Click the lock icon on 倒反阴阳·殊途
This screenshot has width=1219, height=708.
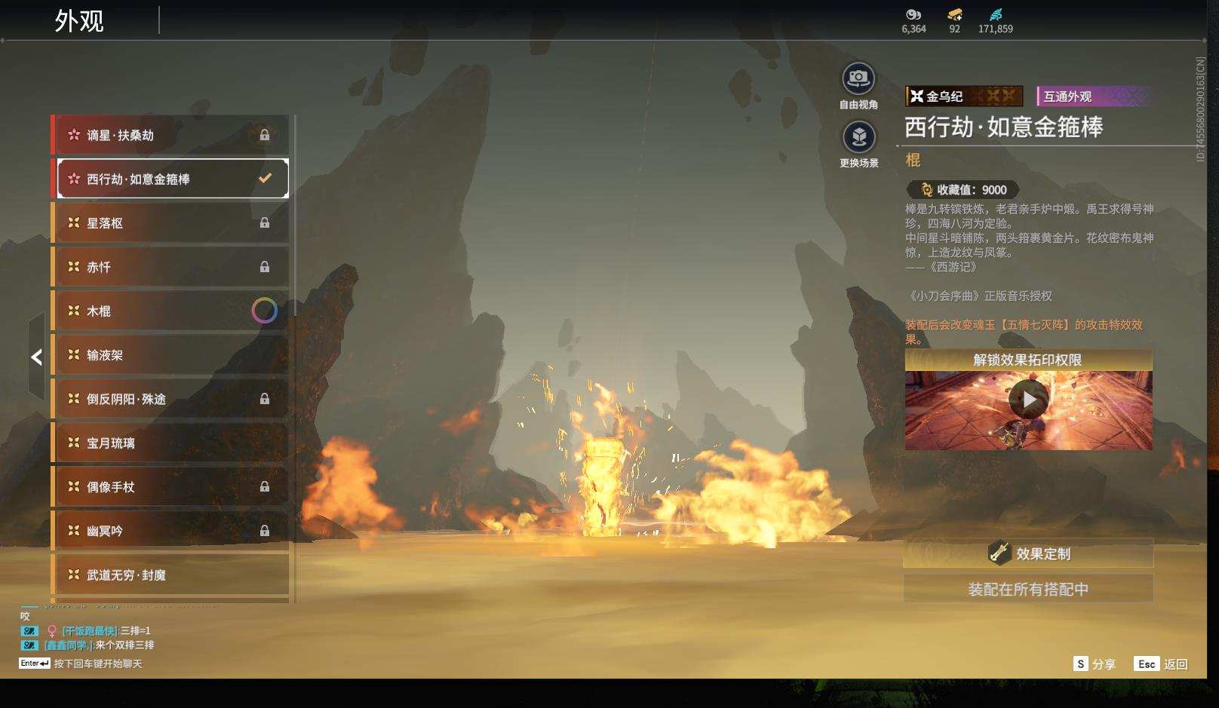point(265,399)
